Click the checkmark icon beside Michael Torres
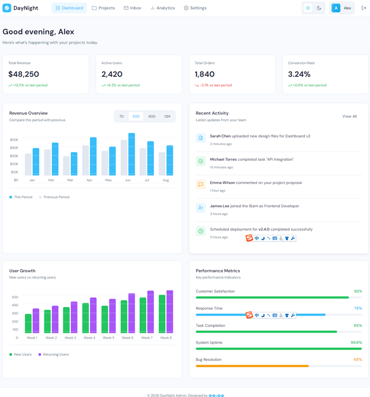Image resolution: width=370 pixels, height=397 pixels. click(x=201, y=161)
